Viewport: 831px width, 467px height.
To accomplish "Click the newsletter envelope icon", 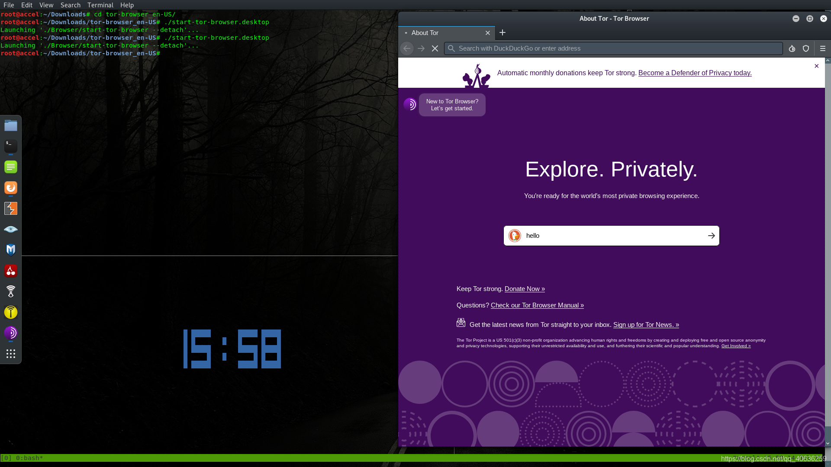I will point(461,323).
